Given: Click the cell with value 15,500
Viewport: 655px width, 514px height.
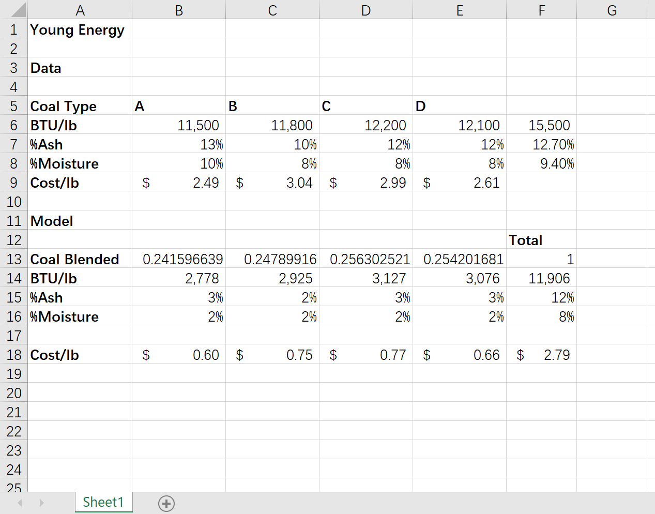Looking at the screenshot, I should click(x=541, y=125).
